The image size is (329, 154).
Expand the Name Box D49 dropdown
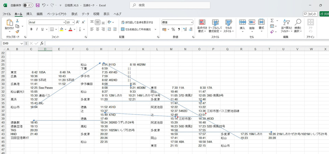[x=22, y=43]
